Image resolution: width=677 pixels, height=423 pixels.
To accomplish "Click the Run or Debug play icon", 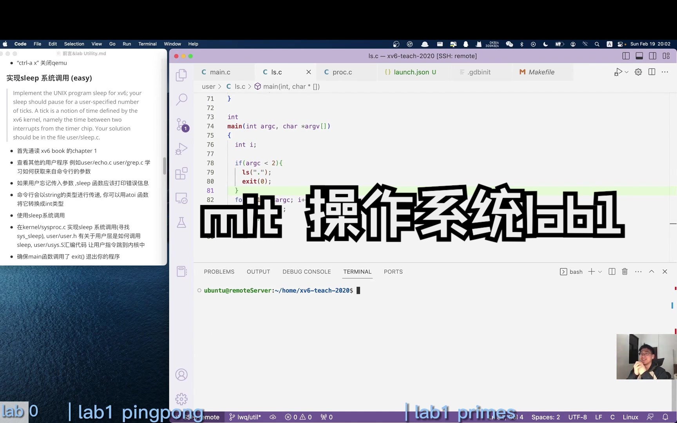I will click(618, 72).
